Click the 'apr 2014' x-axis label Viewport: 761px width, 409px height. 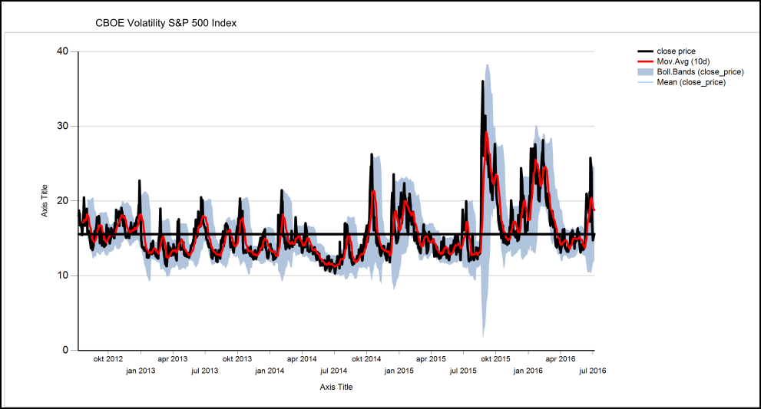(302, 359)
